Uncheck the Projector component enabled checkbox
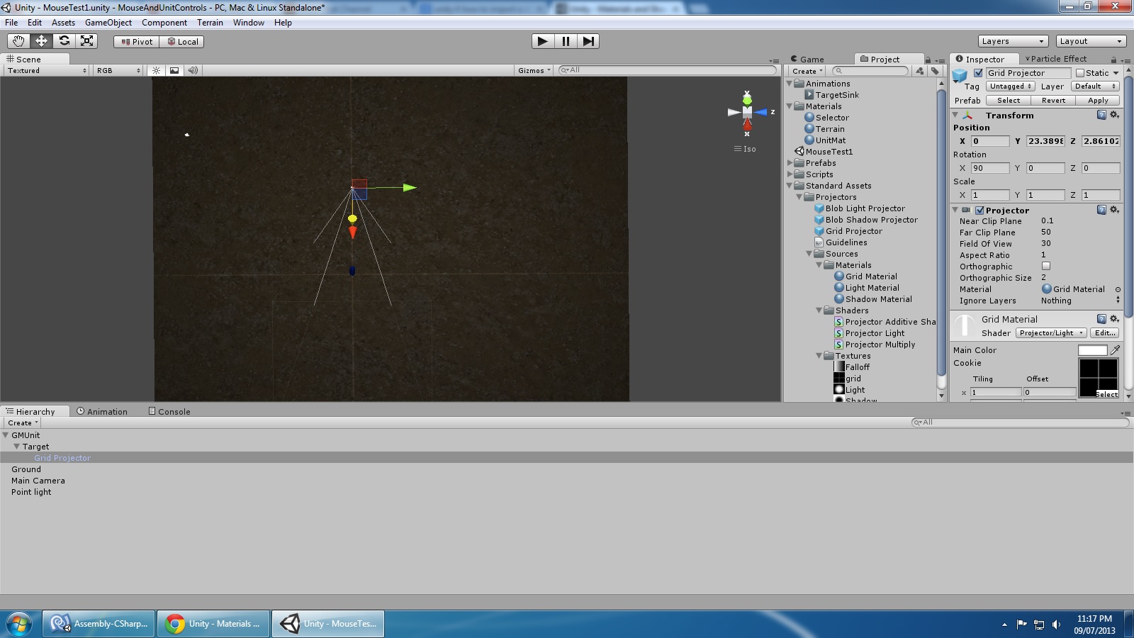Image resolution: width=1134 pixels, height=638 pixels. (x=980, y=210)
